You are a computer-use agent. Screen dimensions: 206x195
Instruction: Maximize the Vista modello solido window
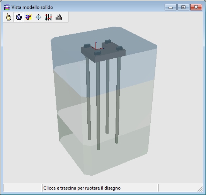pyautogui.click(x=183, y=7)
